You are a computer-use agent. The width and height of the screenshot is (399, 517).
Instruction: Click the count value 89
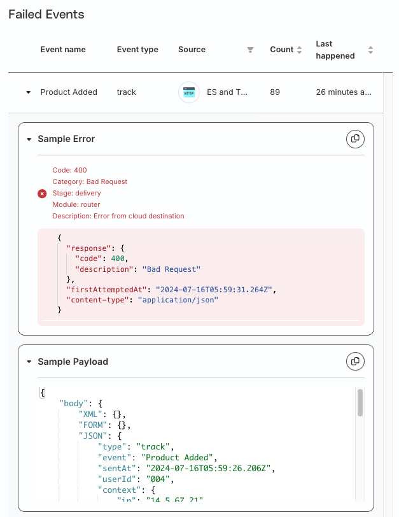coord(275,92)
